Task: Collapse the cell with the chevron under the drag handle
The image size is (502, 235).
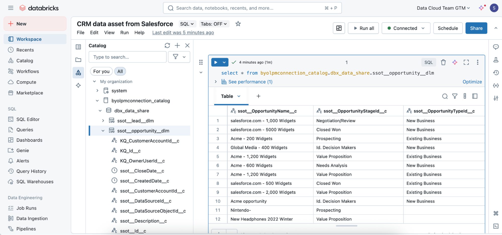Action: tap(201, 72)
